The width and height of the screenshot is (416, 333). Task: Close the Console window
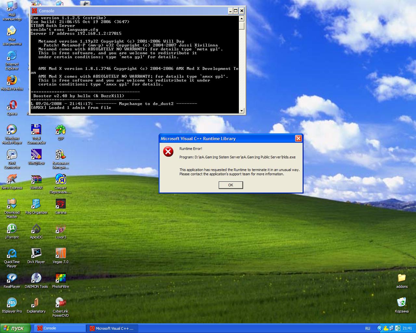pyautogui.click(x=241, y=11)
